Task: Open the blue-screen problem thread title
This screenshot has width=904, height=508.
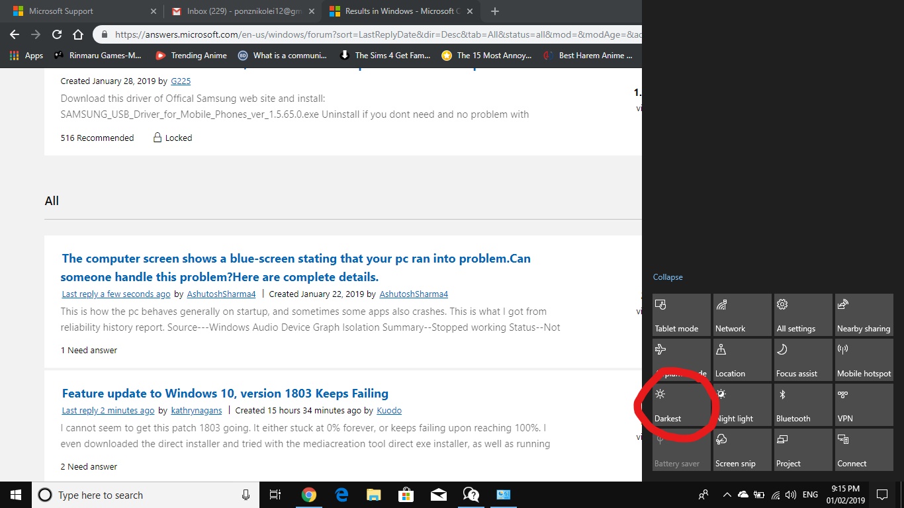Action: coord(296,267)
